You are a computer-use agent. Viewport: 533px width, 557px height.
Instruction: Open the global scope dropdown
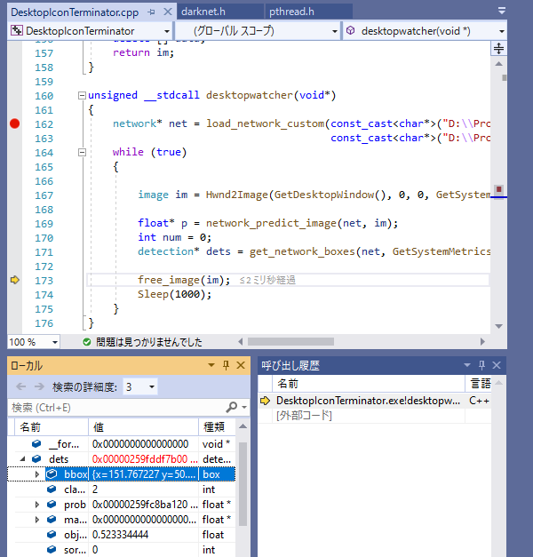point(334,31)
